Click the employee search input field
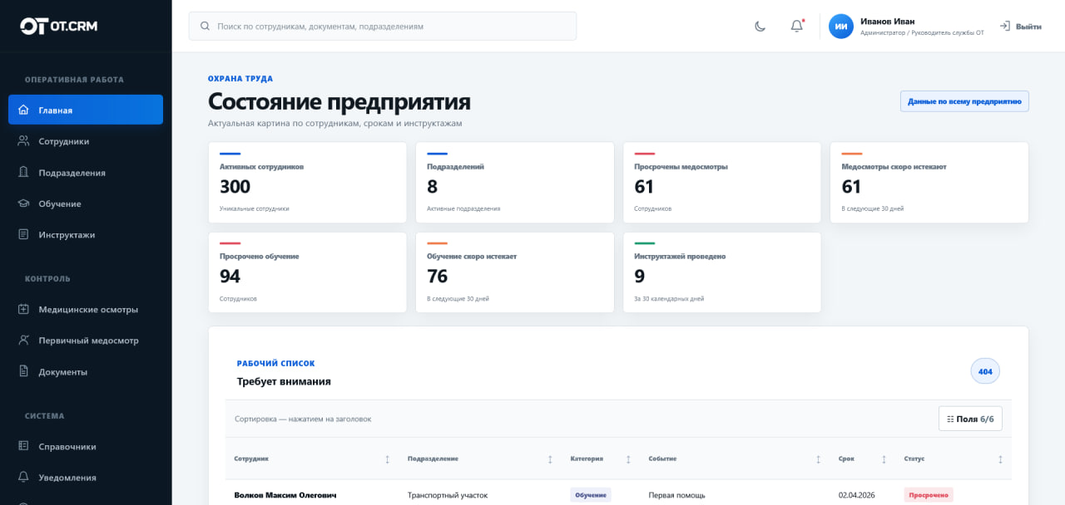Screen dimensions: 1065x505 click(x=383, y=26)
